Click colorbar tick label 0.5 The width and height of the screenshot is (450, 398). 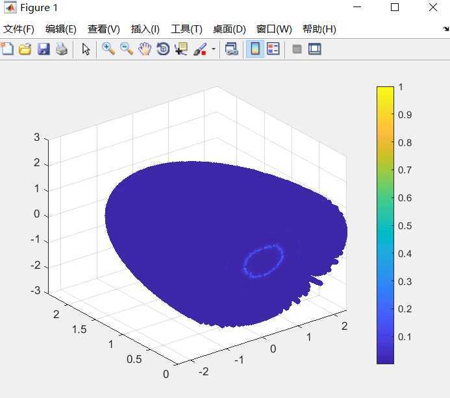tap(405, 226)
